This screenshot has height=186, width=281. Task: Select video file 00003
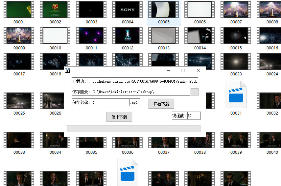tap(91, 10)
